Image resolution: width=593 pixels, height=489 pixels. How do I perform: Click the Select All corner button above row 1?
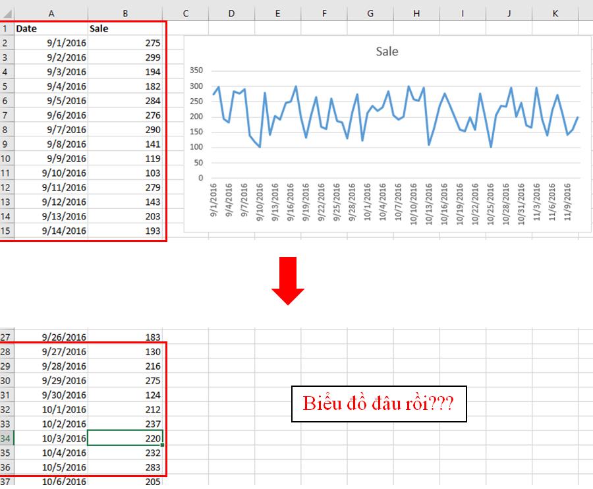point(7,13)
